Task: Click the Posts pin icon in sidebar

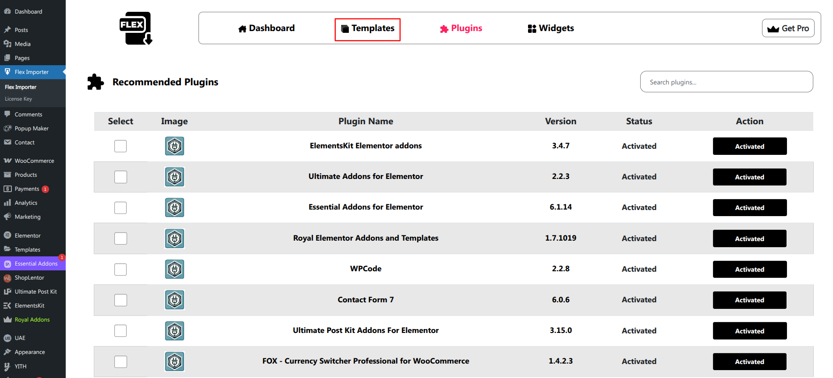Action: click(7, 30)
